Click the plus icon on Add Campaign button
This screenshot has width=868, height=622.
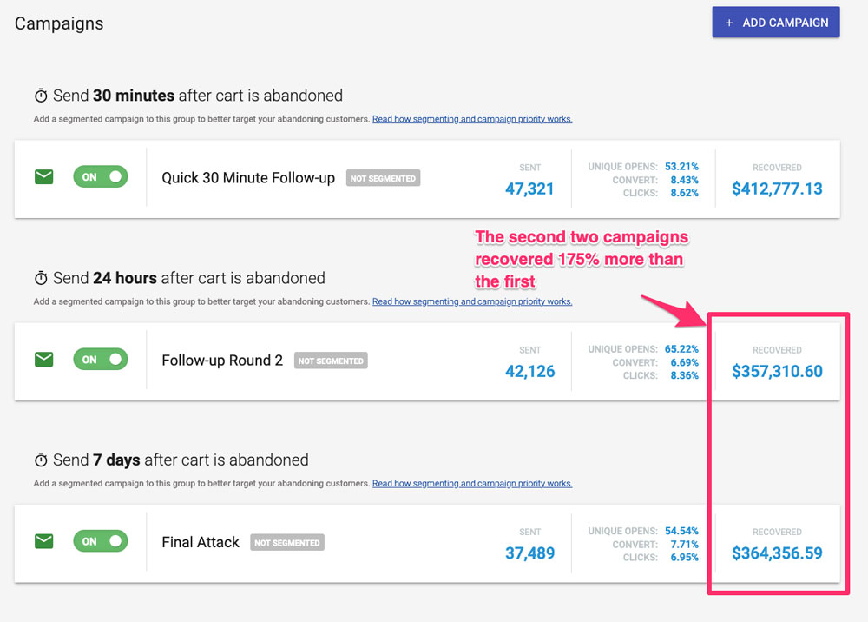pyautogui.click(x=727, y=22)
